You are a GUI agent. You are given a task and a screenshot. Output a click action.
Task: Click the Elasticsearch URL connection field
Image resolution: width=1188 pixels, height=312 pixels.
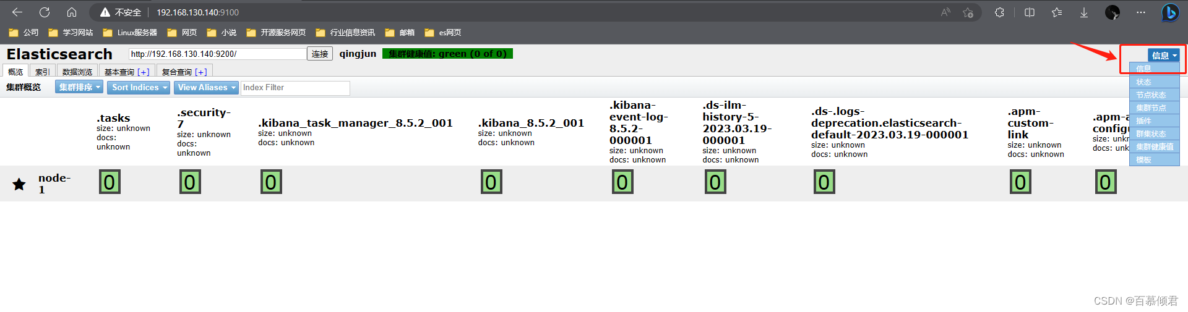tap(217, 54)
